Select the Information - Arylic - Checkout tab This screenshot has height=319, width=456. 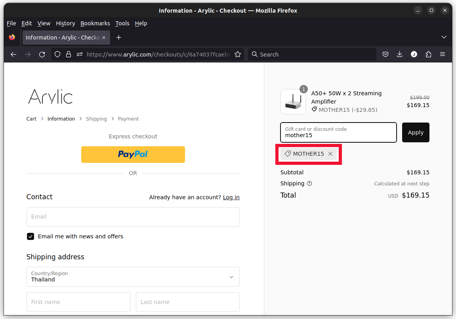pos(66,38)
